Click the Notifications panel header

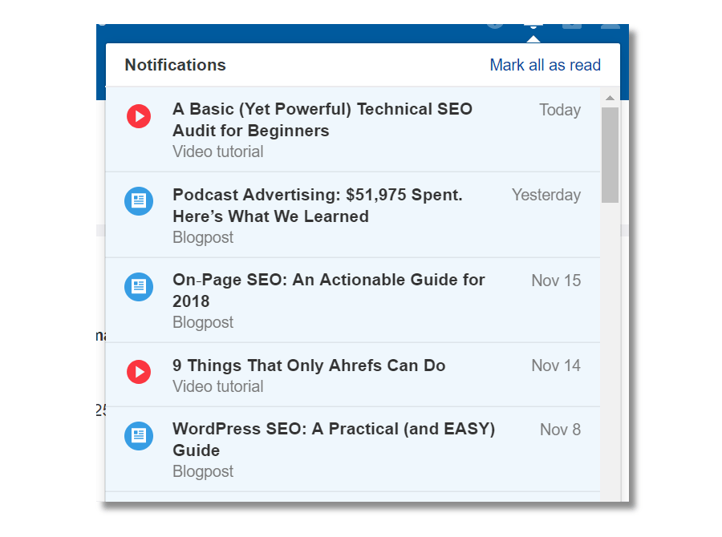(175, 65)
